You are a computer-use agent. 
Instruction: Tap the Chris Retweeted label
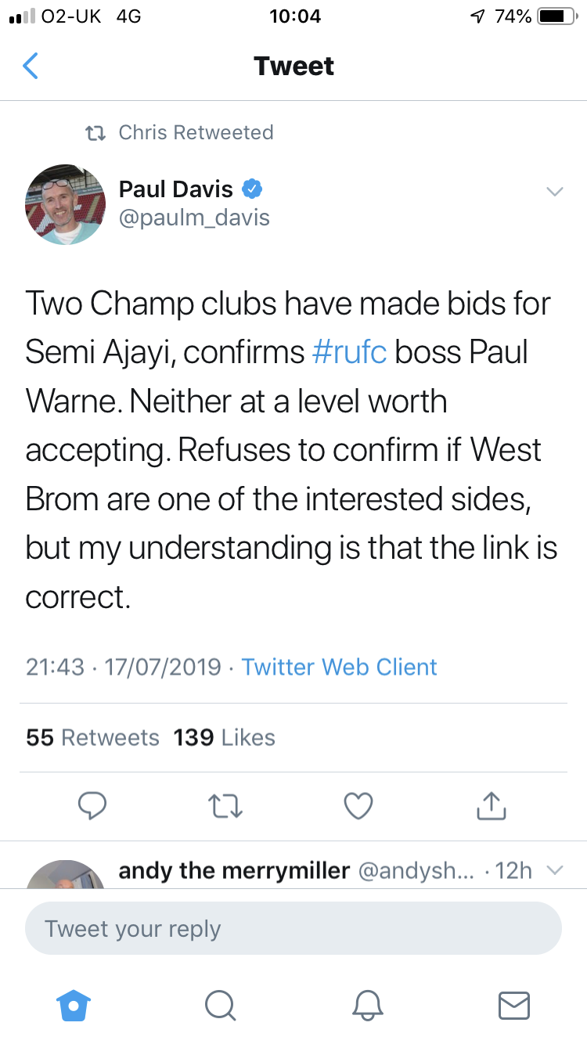(196, 132)
